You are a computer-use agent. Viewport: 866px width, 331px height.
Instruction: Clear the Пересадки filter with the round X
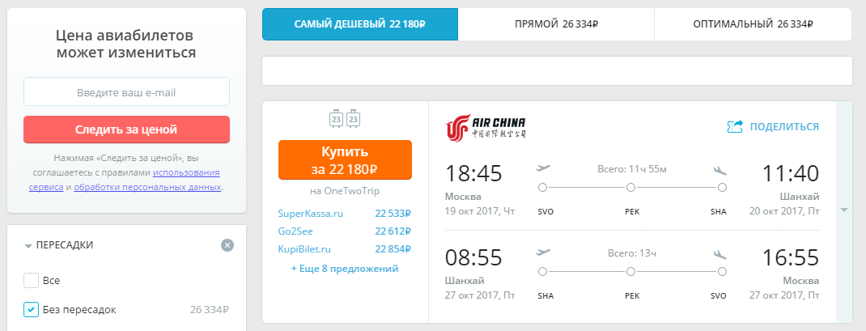pos(227,244)
